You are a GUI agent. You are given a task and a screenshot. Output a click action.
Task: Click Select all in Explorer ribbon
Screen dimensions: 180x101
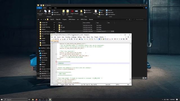(109, 10)
